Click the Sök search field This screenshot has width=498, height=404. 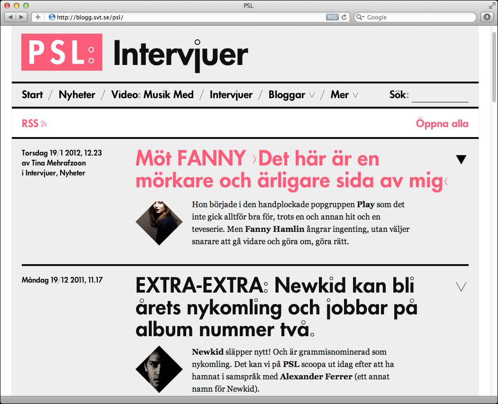tap(440, 96)
